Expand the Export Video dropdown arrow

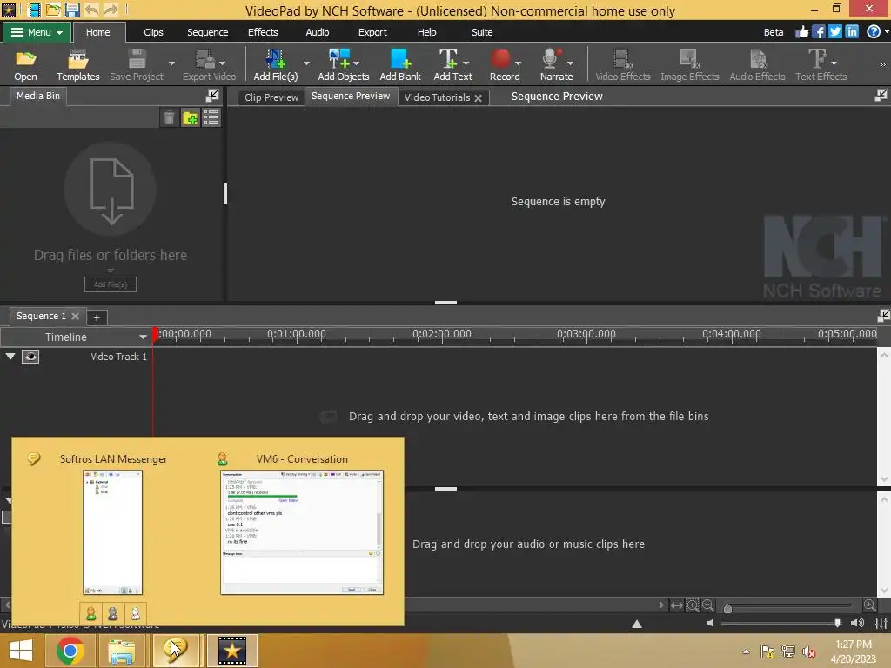click(222, 63)
